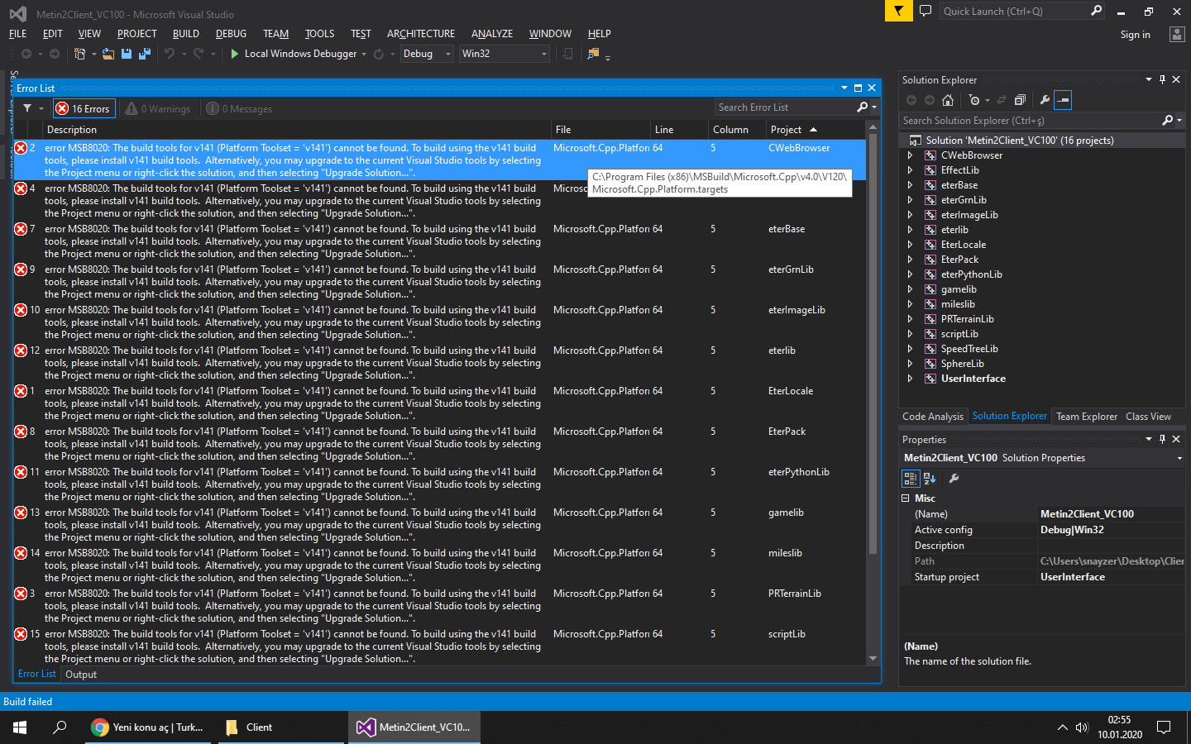Toggle the 16 Errors filter

84,108
